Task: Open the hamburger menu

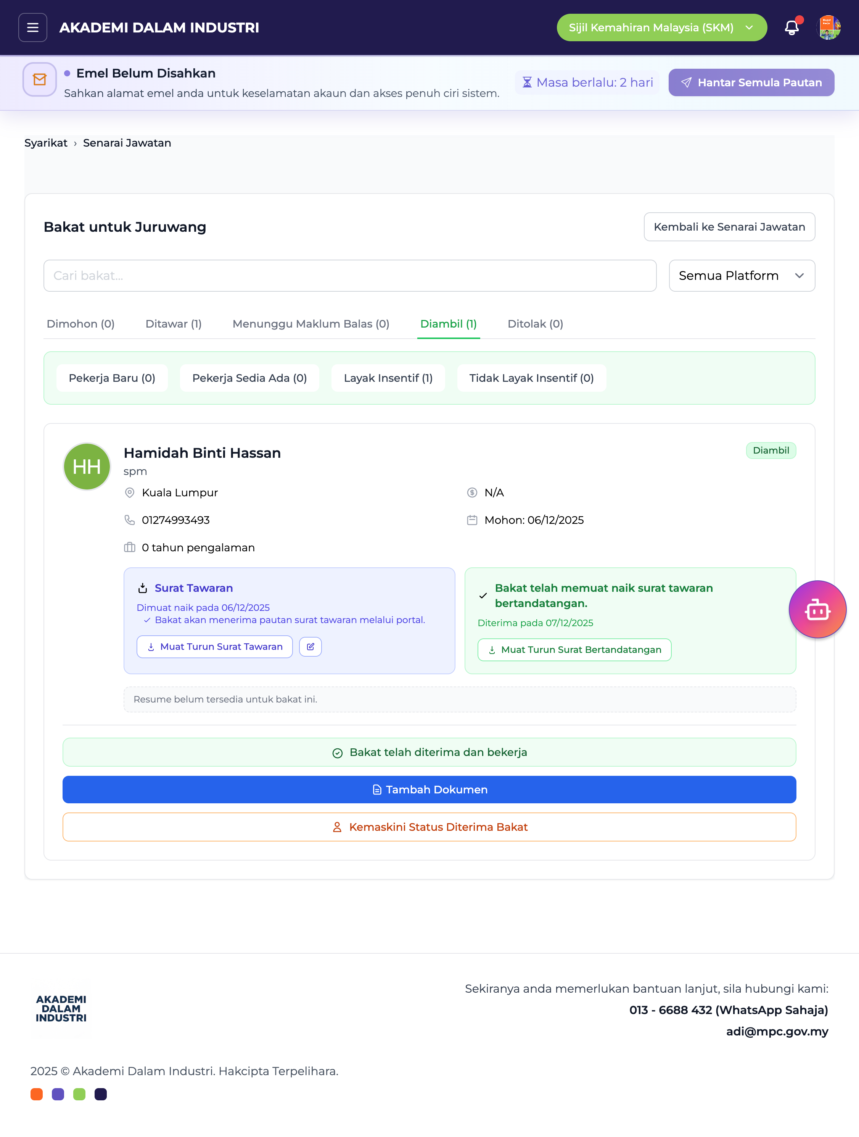Action: [32, 27]
